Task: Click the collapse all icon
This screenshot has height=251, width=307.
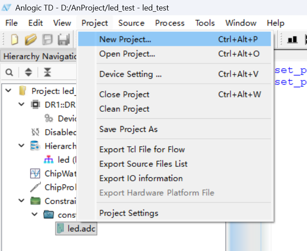Action: 47,72
